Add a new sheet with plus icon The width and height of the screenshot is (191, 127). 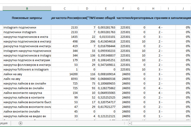pos(20,123)
